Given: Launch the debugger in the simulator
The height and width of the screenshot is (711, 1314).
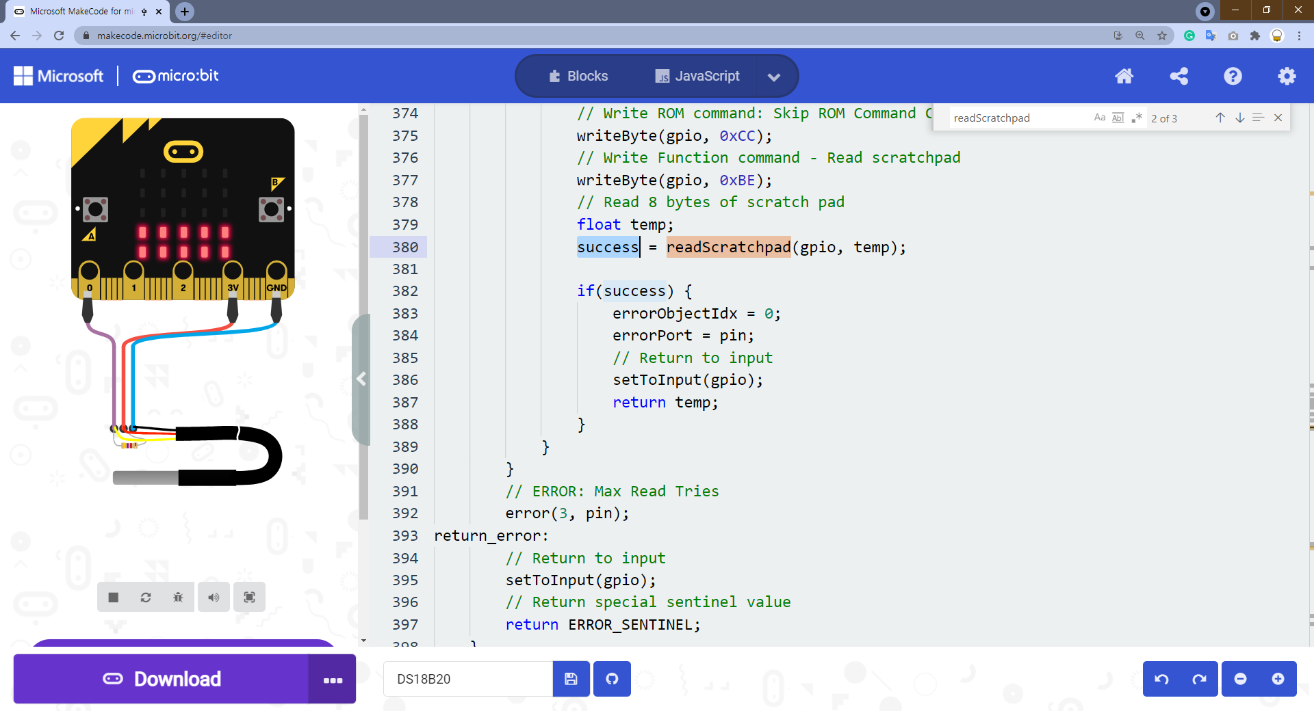Looking at the screenshot, I should click(x=178, y=597).
